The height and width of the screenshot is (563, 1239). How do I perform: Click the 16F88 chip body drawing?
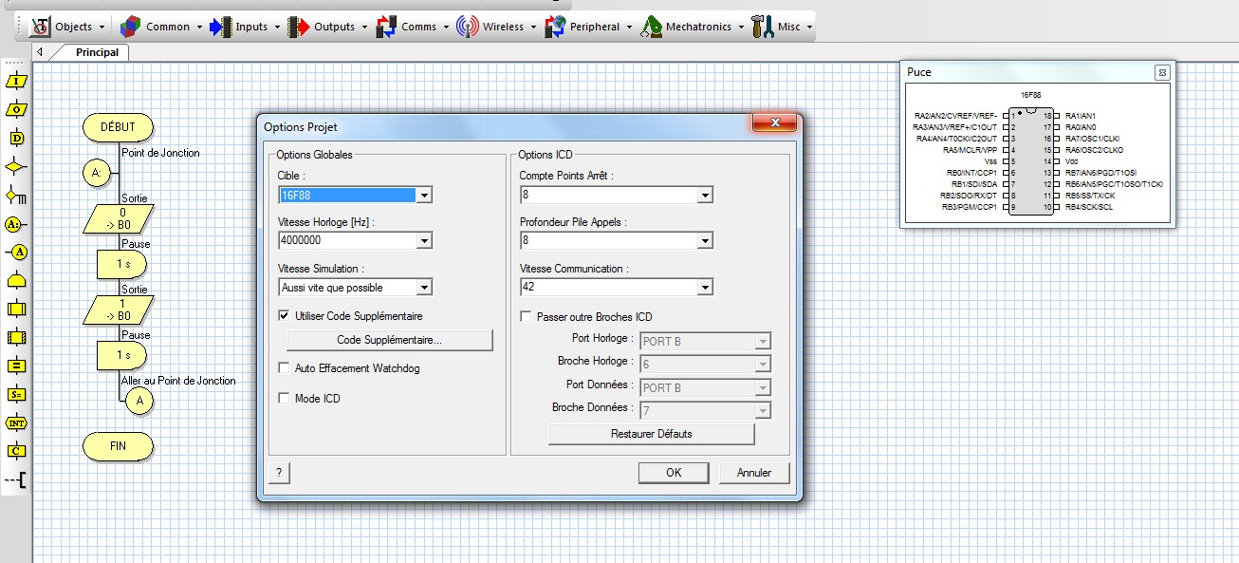click(x=1030, y=160)
